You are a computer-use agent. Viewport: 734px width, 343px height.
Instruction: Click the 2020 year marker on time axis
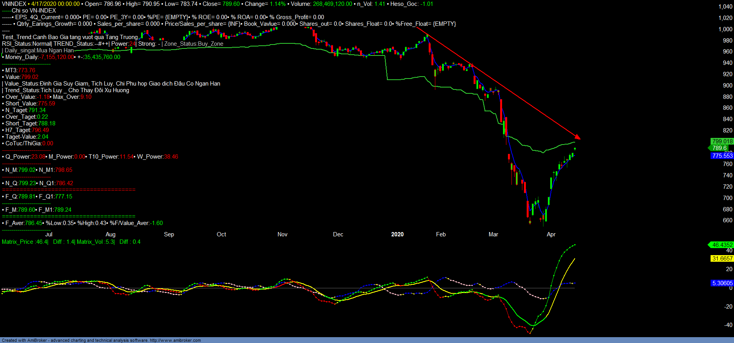coord(397,234)
